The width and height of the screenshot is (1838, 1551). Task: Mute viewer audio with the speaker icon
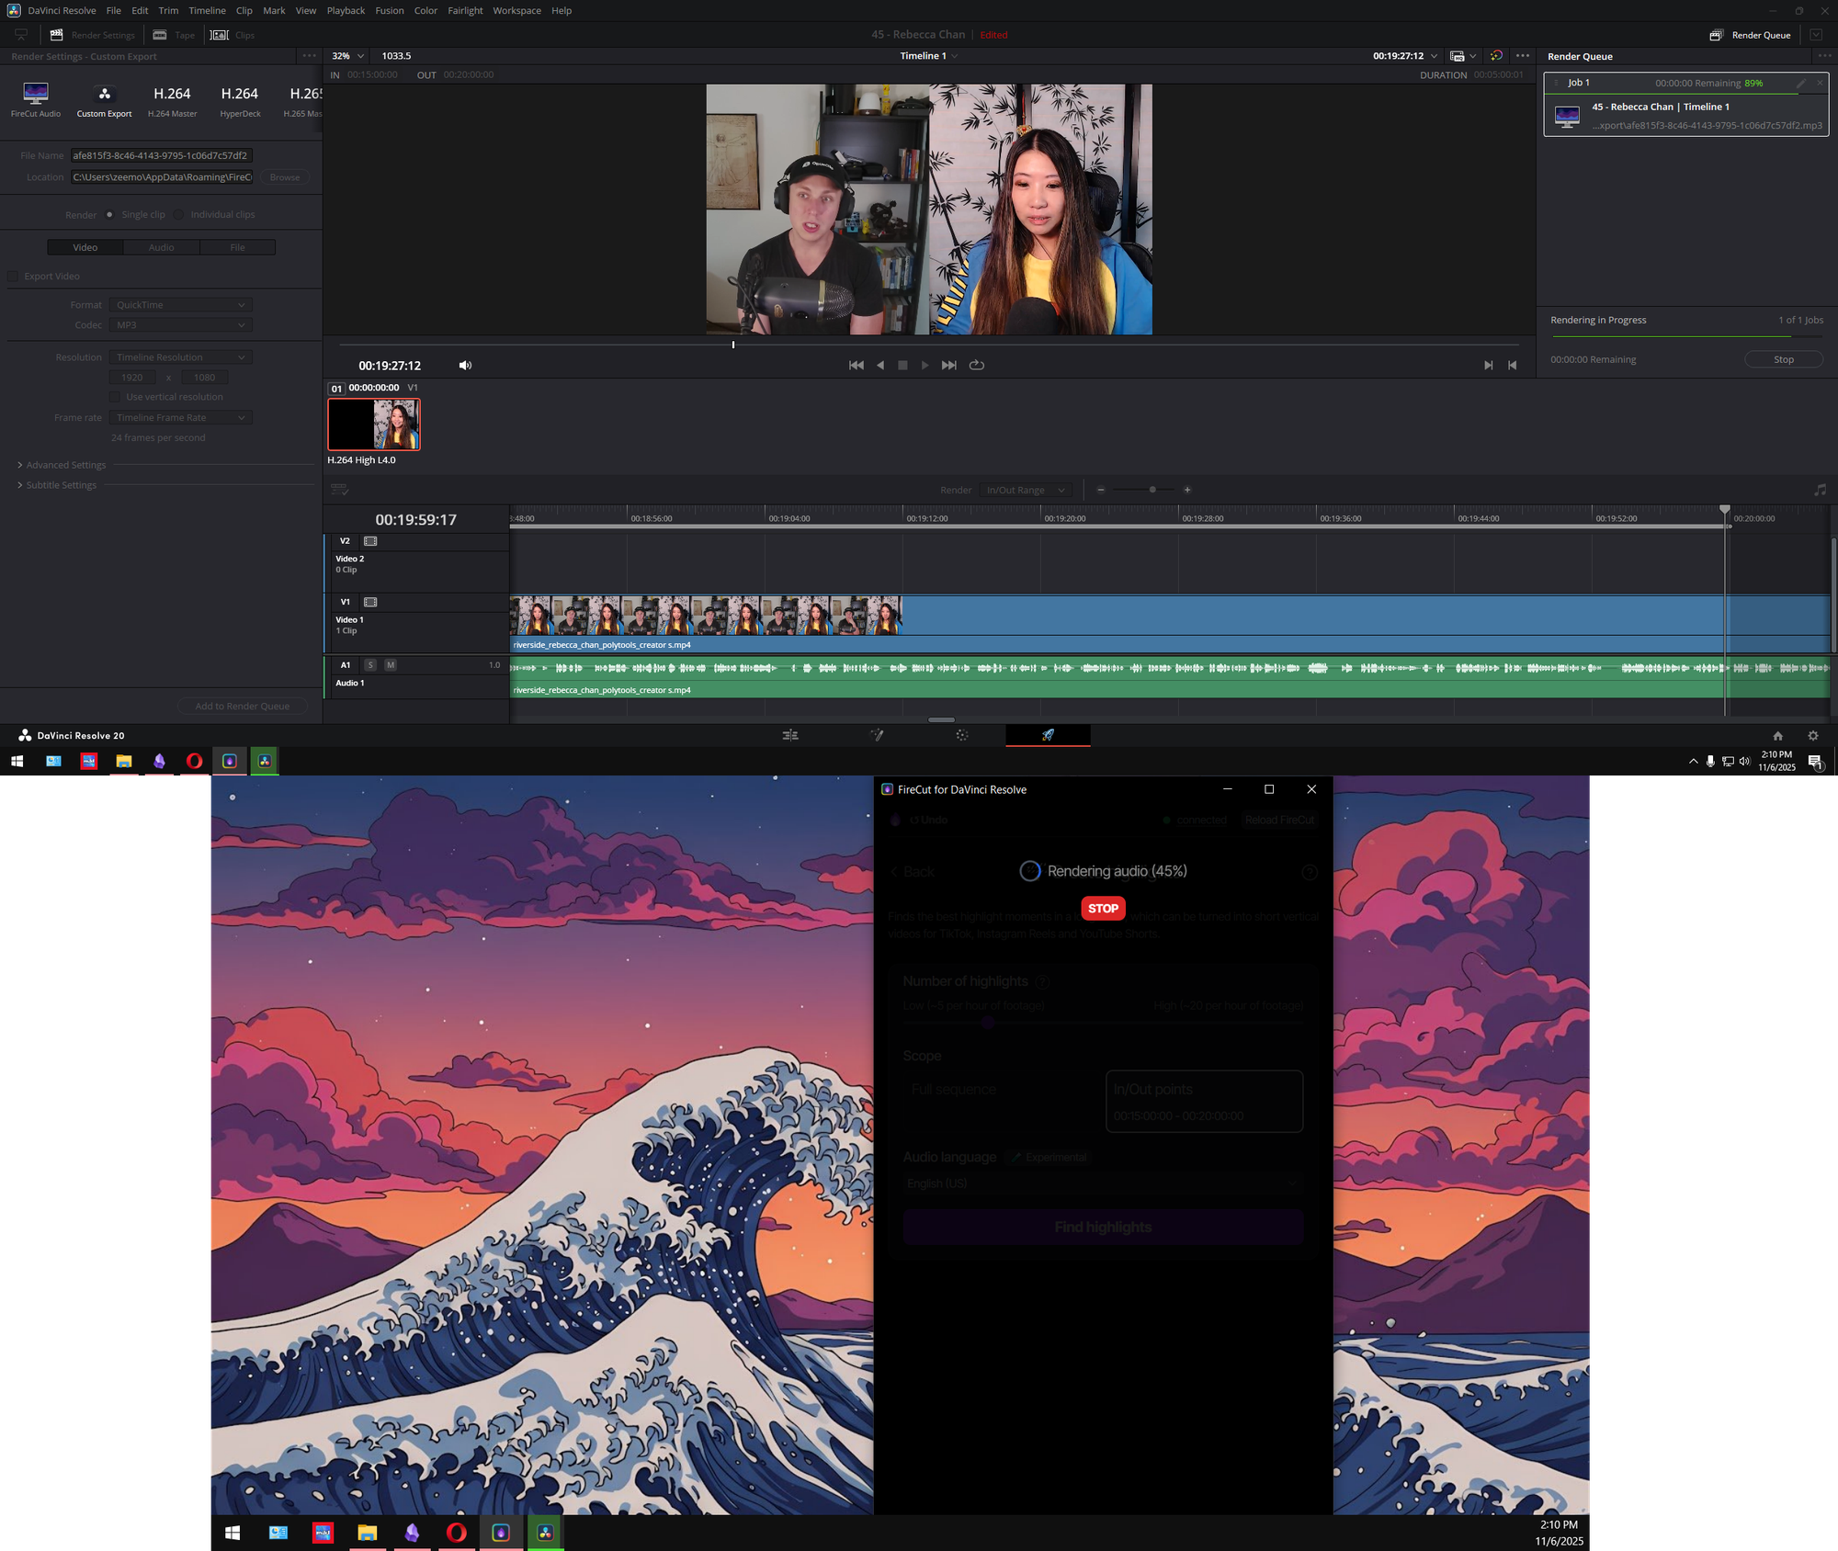click(x=465, y=365)
